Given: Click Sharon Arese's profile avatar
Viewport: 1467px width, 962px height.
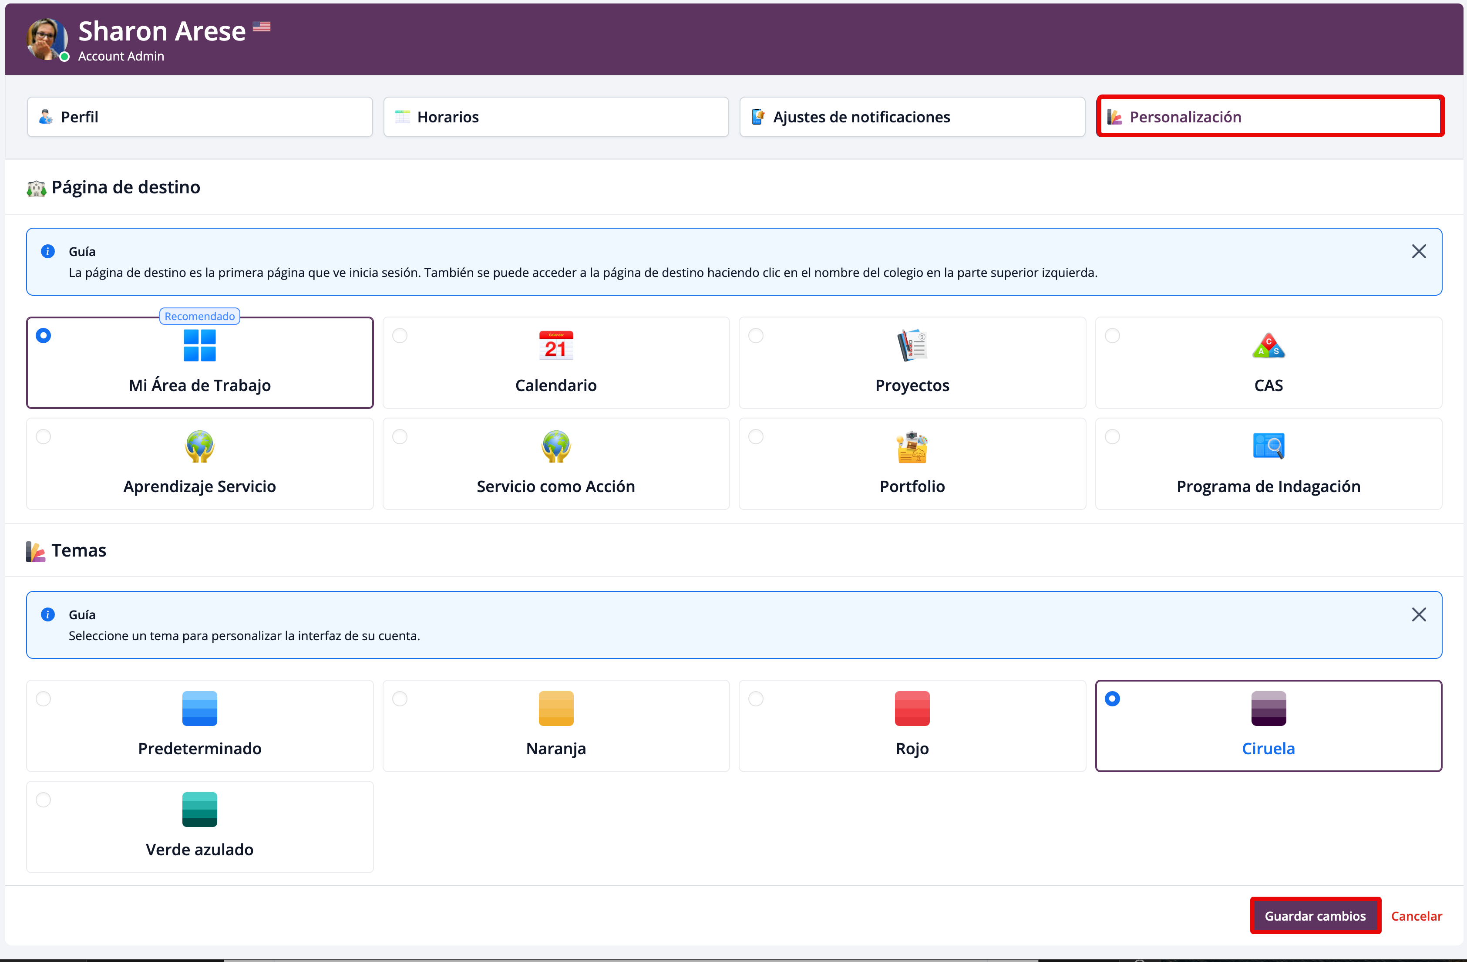Looking at the screenshot, I should tap(46, 39).
